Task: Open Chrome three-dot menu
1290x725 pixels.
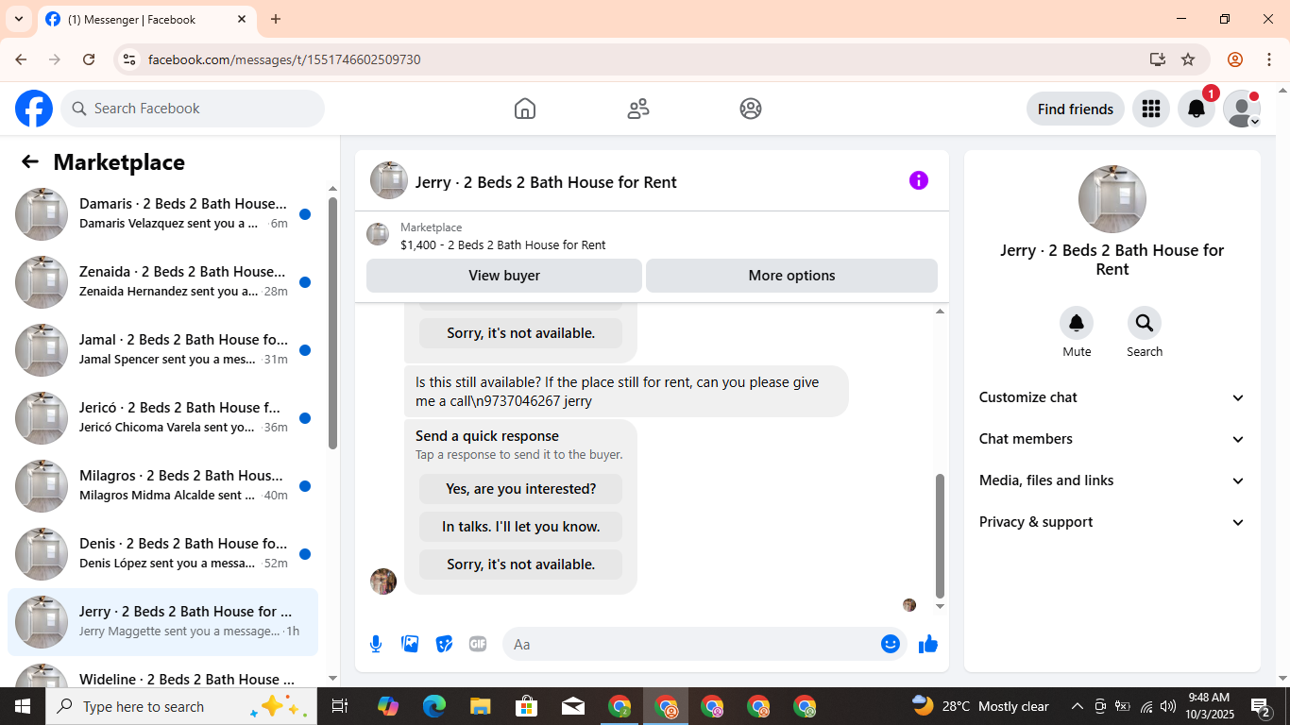Action: point(1269,59)
